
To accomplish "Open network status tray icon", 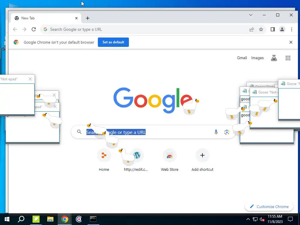I will click(x=255, y=219).
